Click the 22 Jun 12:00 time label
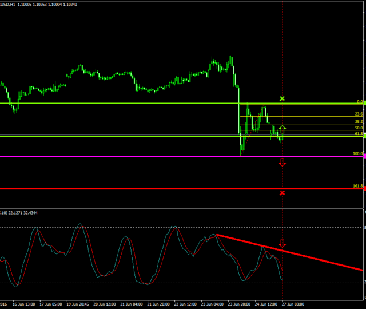 tap(185, 304)
